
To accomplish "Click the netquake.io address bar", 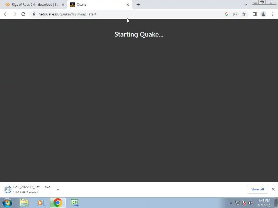I will point(128,14).
